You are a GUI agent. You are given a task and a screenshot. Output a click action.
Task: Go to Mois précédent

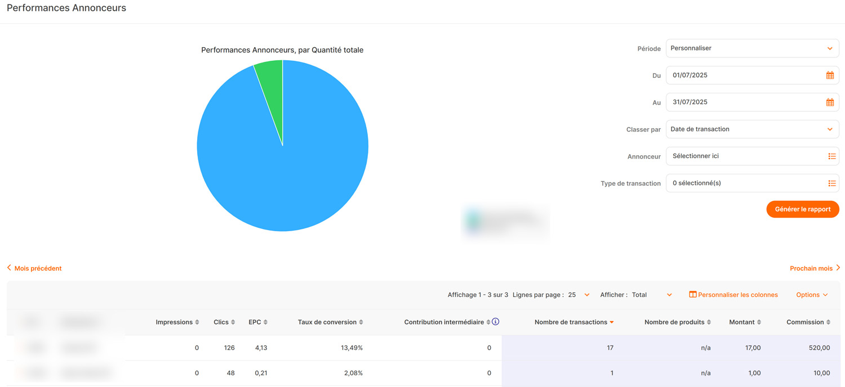tap(34, 268)
